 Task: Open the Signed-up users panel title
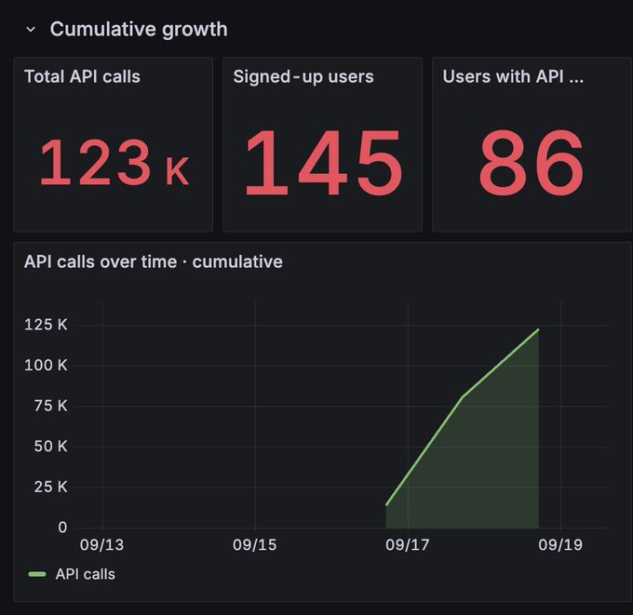(303, 76)
